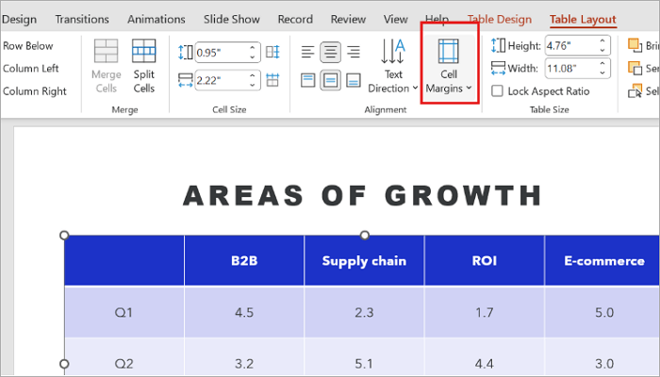This screenshot has width=660, height=377.
Task: Decrease cell row height with the down arrow
Action: pyautogui.click(x=253, y=57)
